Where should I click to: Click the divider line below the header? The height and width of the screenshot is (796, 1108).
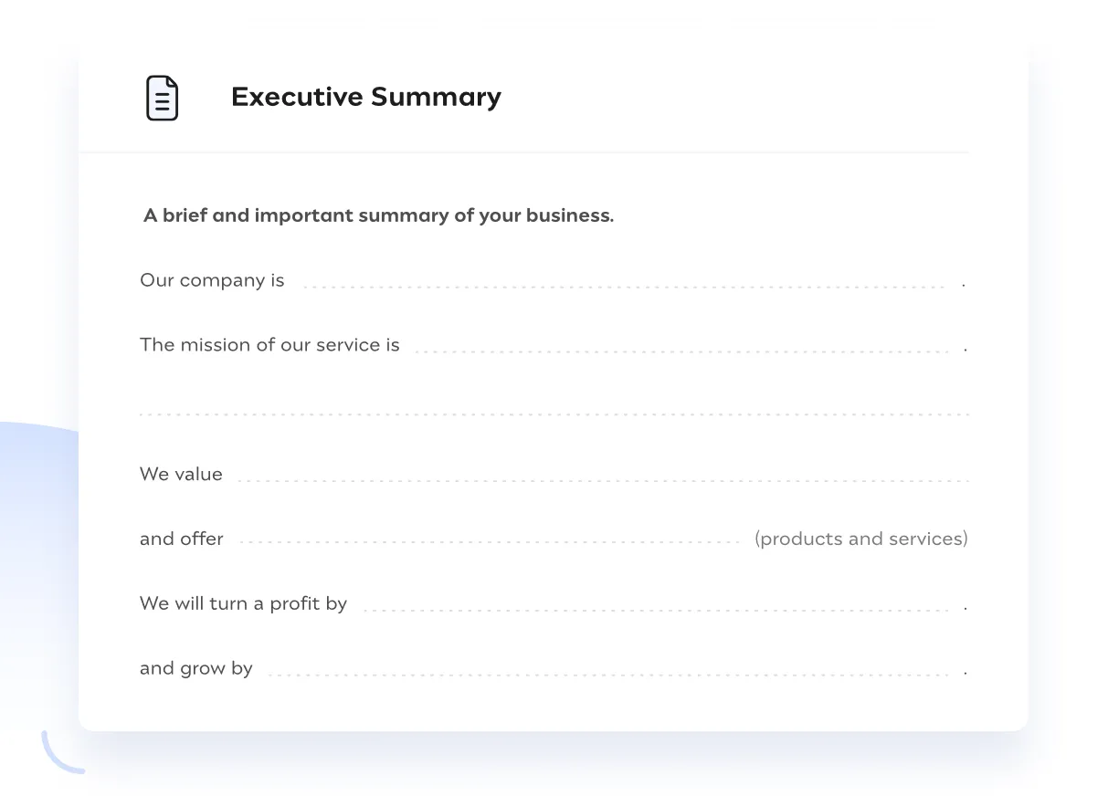point(523,152)
